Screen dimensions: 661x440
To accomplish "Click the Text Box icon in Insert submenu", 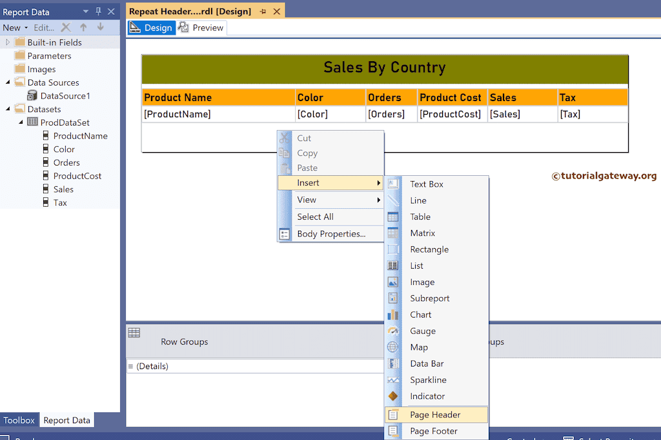I will [393, 184].
